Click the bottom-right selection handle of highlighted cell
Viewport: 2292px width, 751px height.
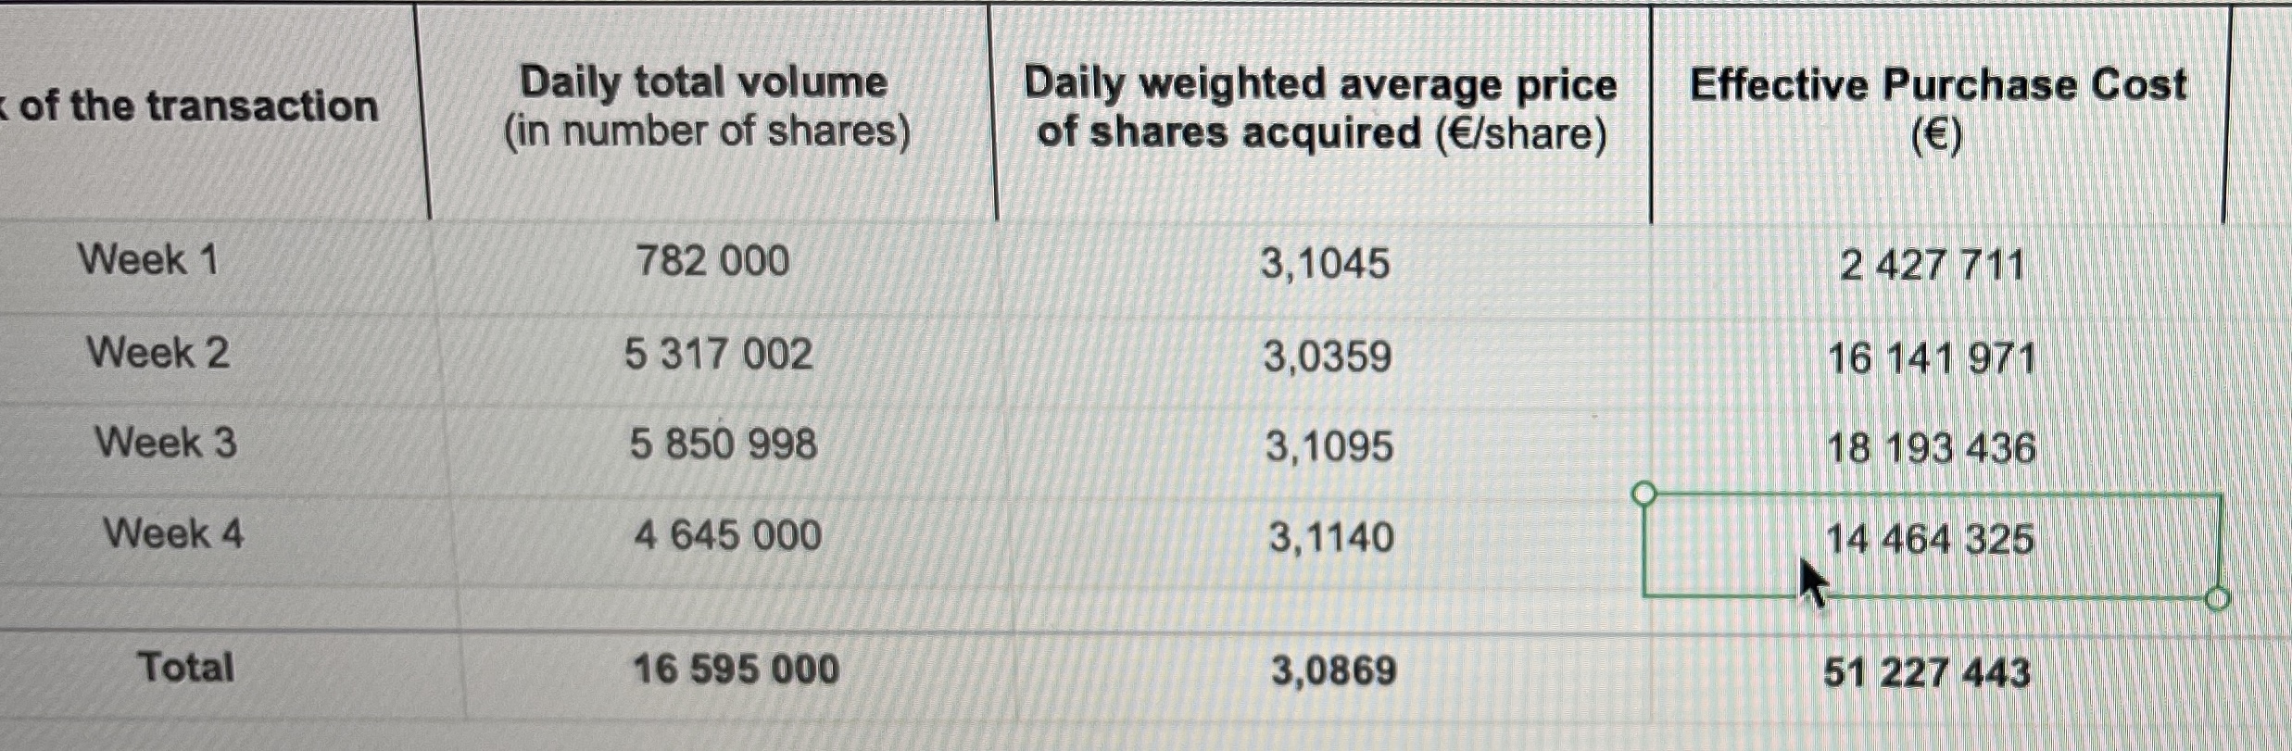coord(2217,599)
